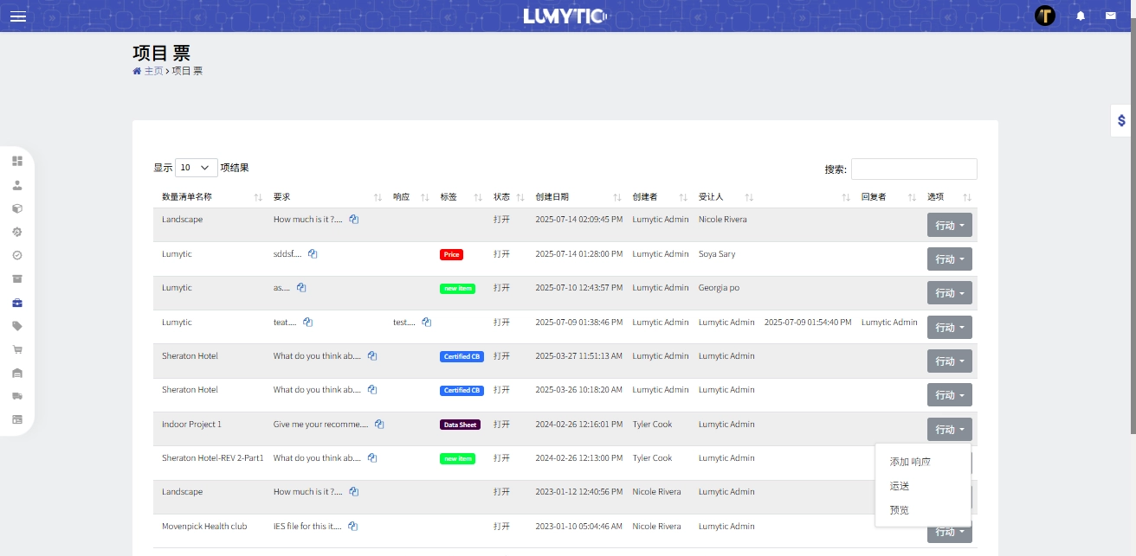Image resolution: width=1136 pixels, height=556 pixels.
Task: Select the '2025-07-09 01:54:40 PM' cell
Action: pyautogui.click(x=808, y=323)
